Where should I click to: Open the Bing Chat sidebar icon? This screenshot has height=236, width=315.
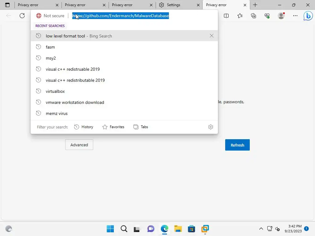point(308,16)
